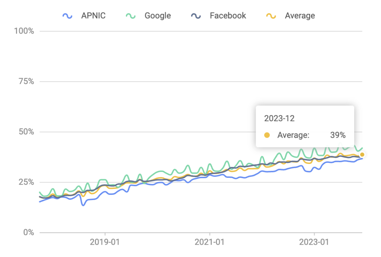
Task: Select the 75% y-axis label
Action: 26,81
